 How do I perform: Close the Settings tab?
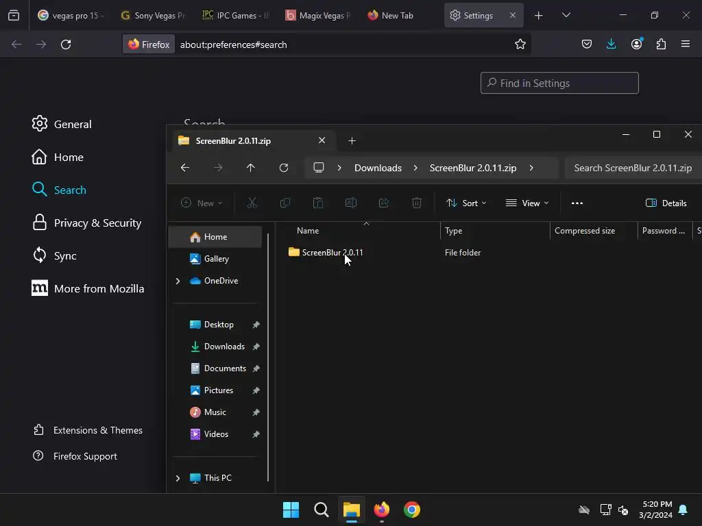[x=513, y=15]
